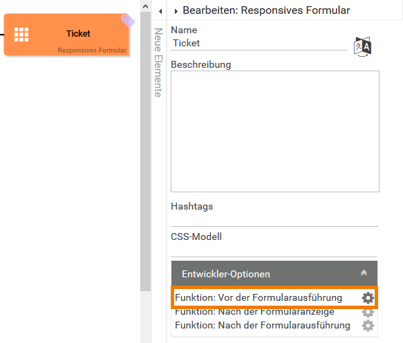This screenshot has width=403, height=343.
Task: Toggle the Bearbeiten: Responsives Formular header triangle
Action: coord(176,11)
